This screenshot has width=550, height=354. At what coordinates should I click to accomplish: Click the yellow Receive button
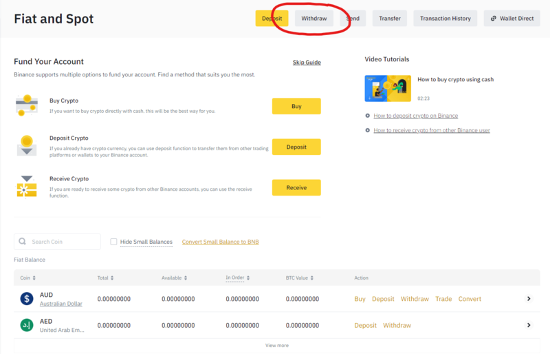pos(296,188)
